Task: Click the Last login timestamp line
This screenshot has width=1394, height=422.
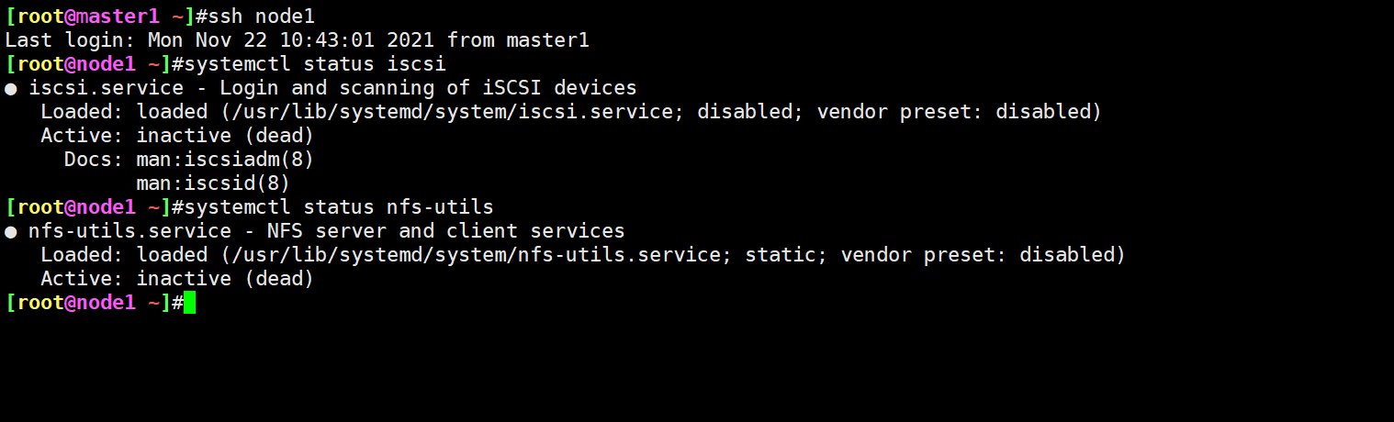Action: point(298,40)
